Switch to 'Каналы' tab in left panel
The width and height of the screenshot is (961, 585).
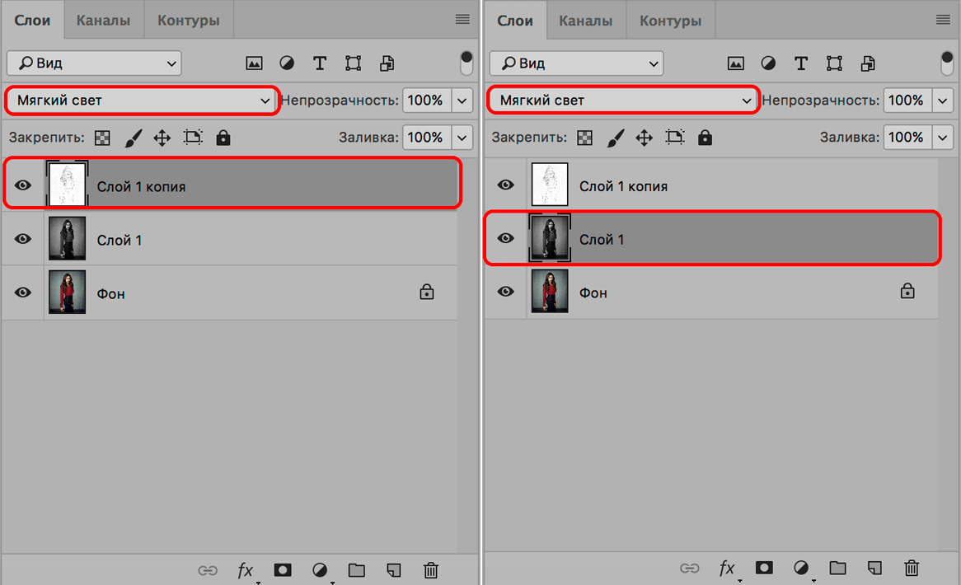click(x=103, y=21)
